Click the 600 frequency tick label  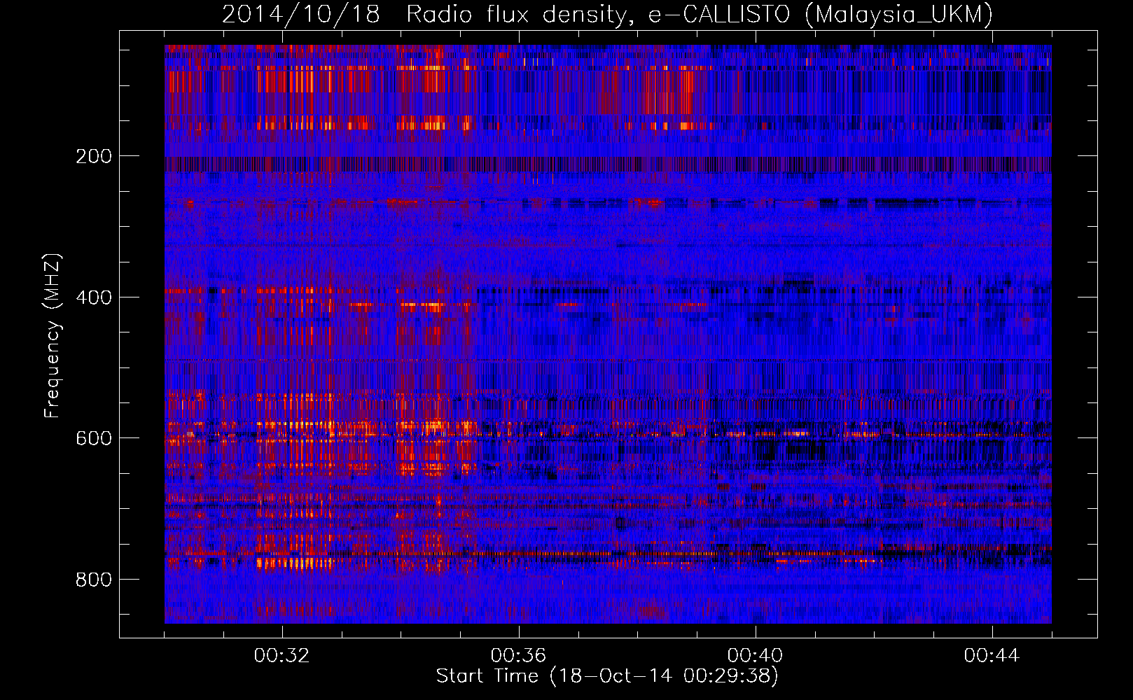click(94, 438)
